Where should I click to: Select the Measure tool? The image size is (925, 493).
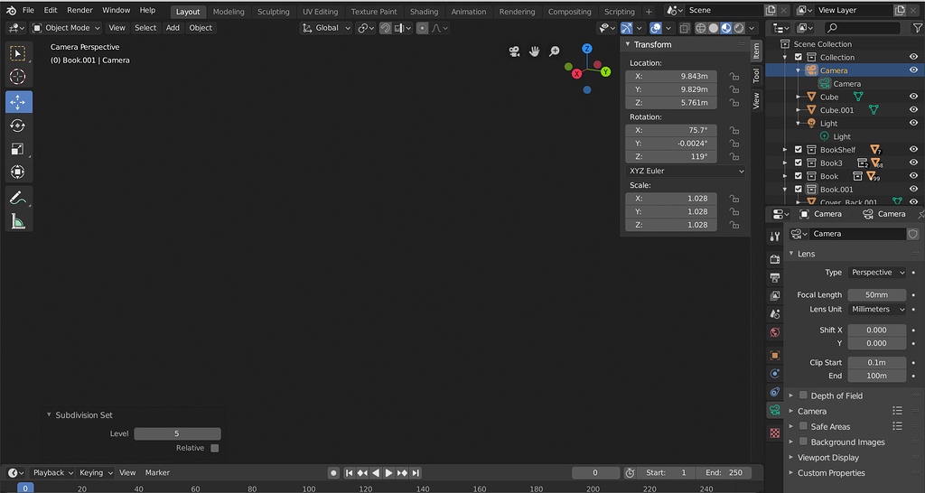pos(18,221)
